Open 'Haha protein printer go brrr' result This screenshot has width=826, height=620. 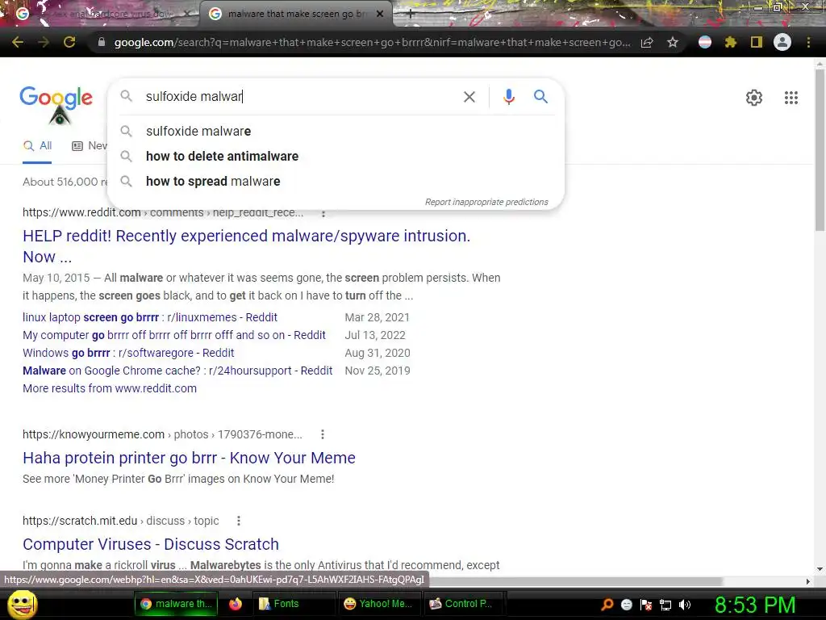(189, 458)
